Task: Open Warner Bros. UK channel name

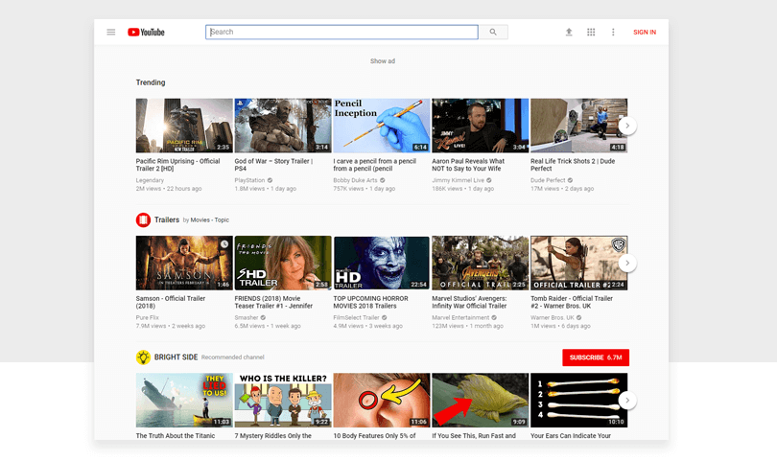Action: coord(552,317)
